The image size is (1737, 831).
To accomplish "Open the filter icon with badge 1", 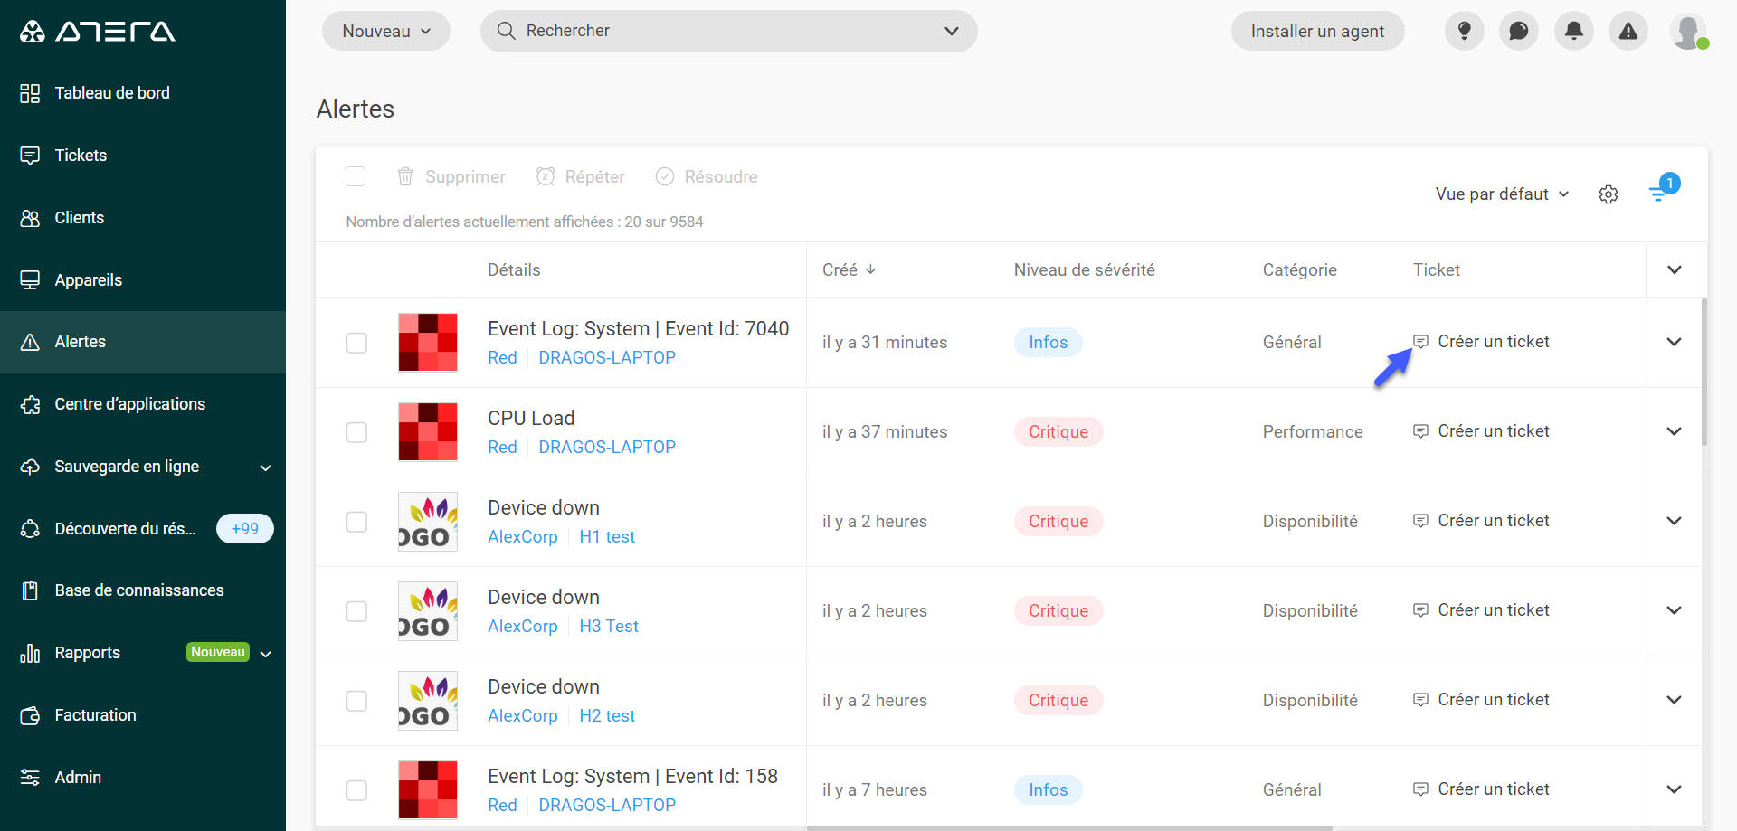I will click(1663, 189).
